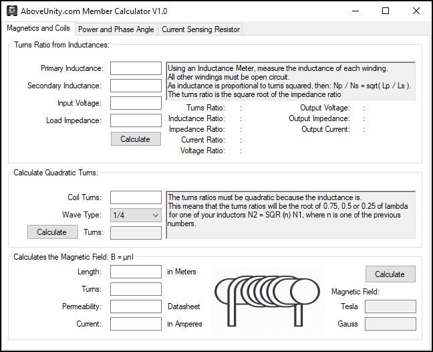
Task: Focus the Primary Inductance input field
Action: [x=136, y=68]
